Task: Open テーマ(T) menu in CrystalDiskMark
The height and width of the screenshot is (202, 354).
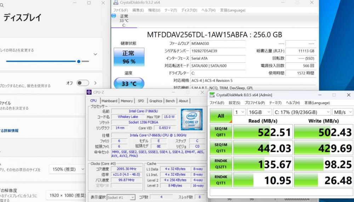Action: 275,103
